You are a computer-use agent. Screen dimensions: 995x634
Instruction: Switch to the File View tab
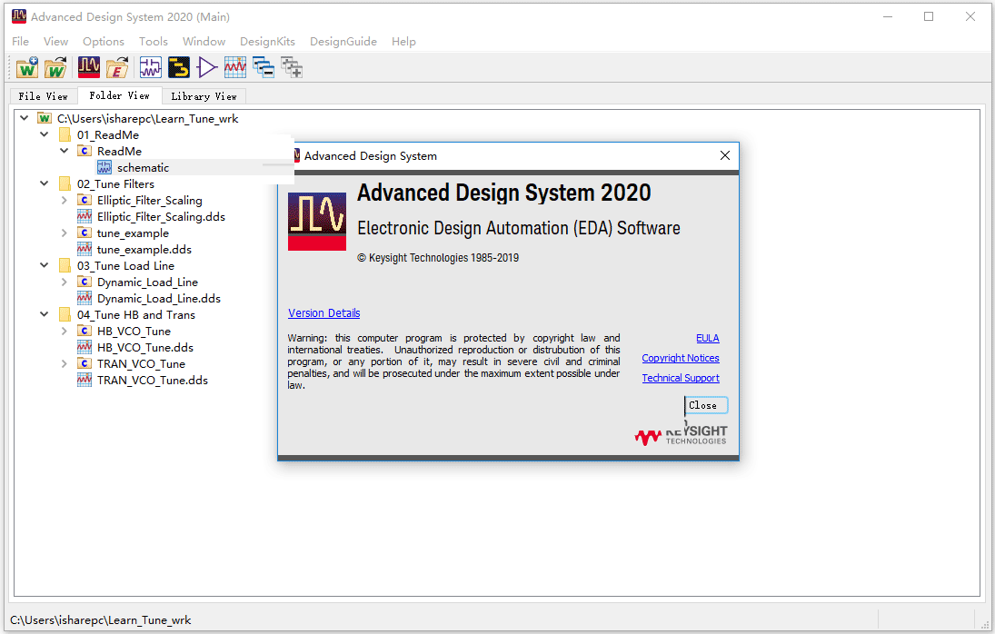(43, 95)
